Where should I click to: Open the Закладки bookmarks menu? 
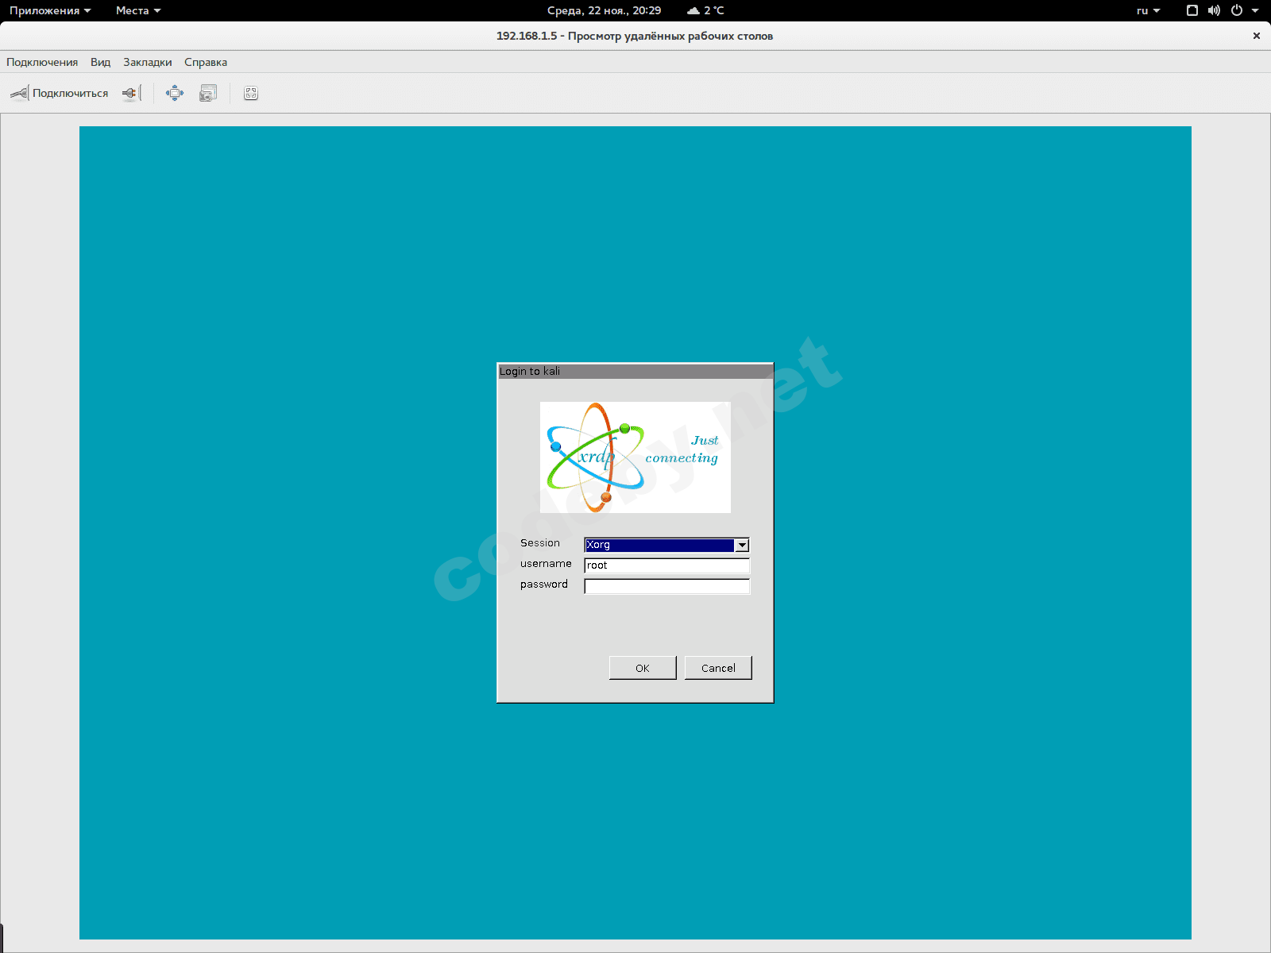coord(147,62)
